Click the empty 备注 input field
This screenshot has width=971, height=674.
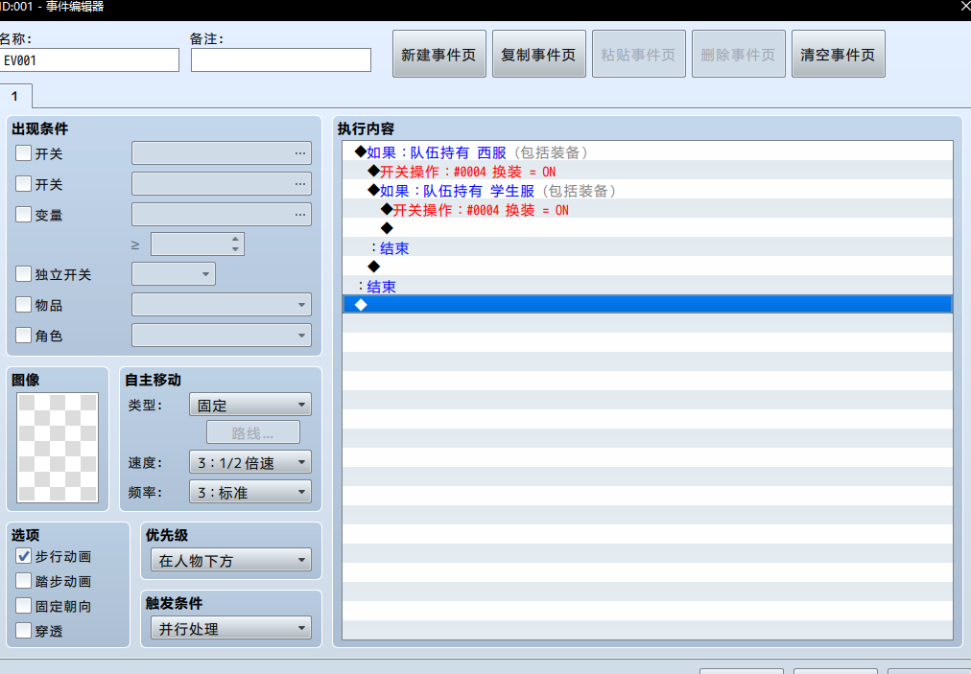[280, 60]
